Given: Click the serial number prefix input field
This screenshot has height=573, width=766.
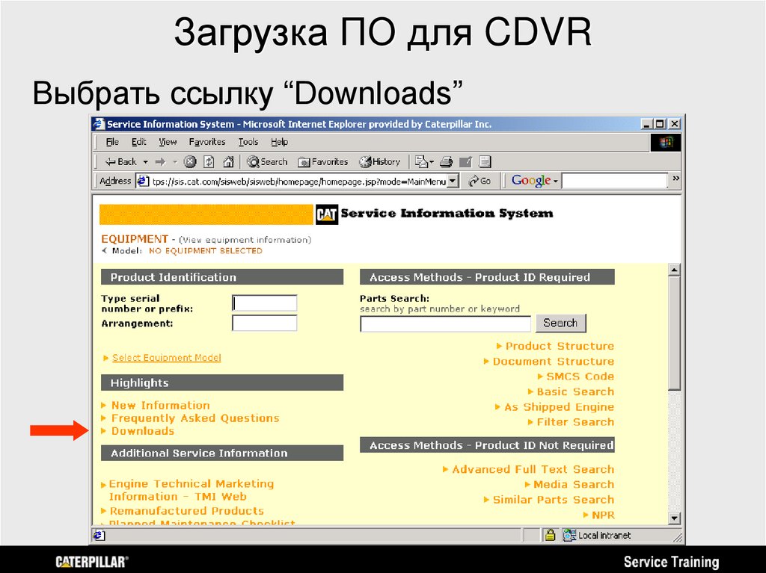Looking at the screenshot, I should pyautogui.click(x=263, y=302).
